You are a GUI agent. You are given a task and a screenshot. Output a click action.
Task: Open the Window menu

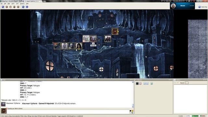pos(22,4)
